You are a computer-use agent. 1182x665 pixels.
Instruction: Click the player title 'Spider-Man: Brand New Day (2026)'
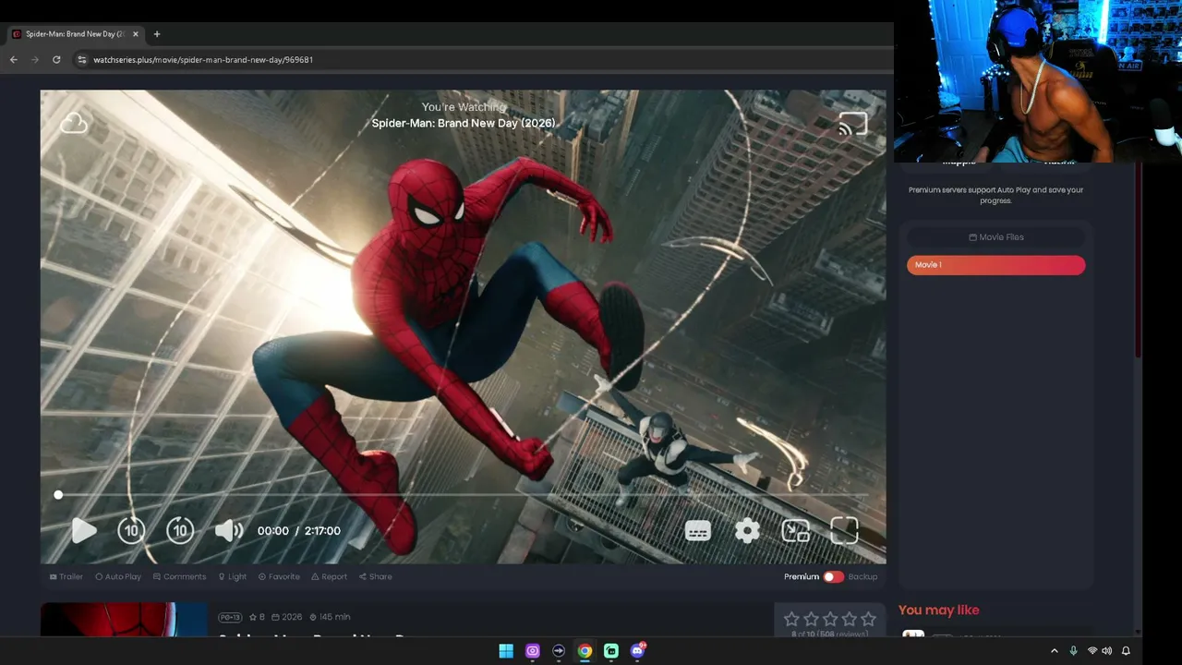(x=464, y=123)
